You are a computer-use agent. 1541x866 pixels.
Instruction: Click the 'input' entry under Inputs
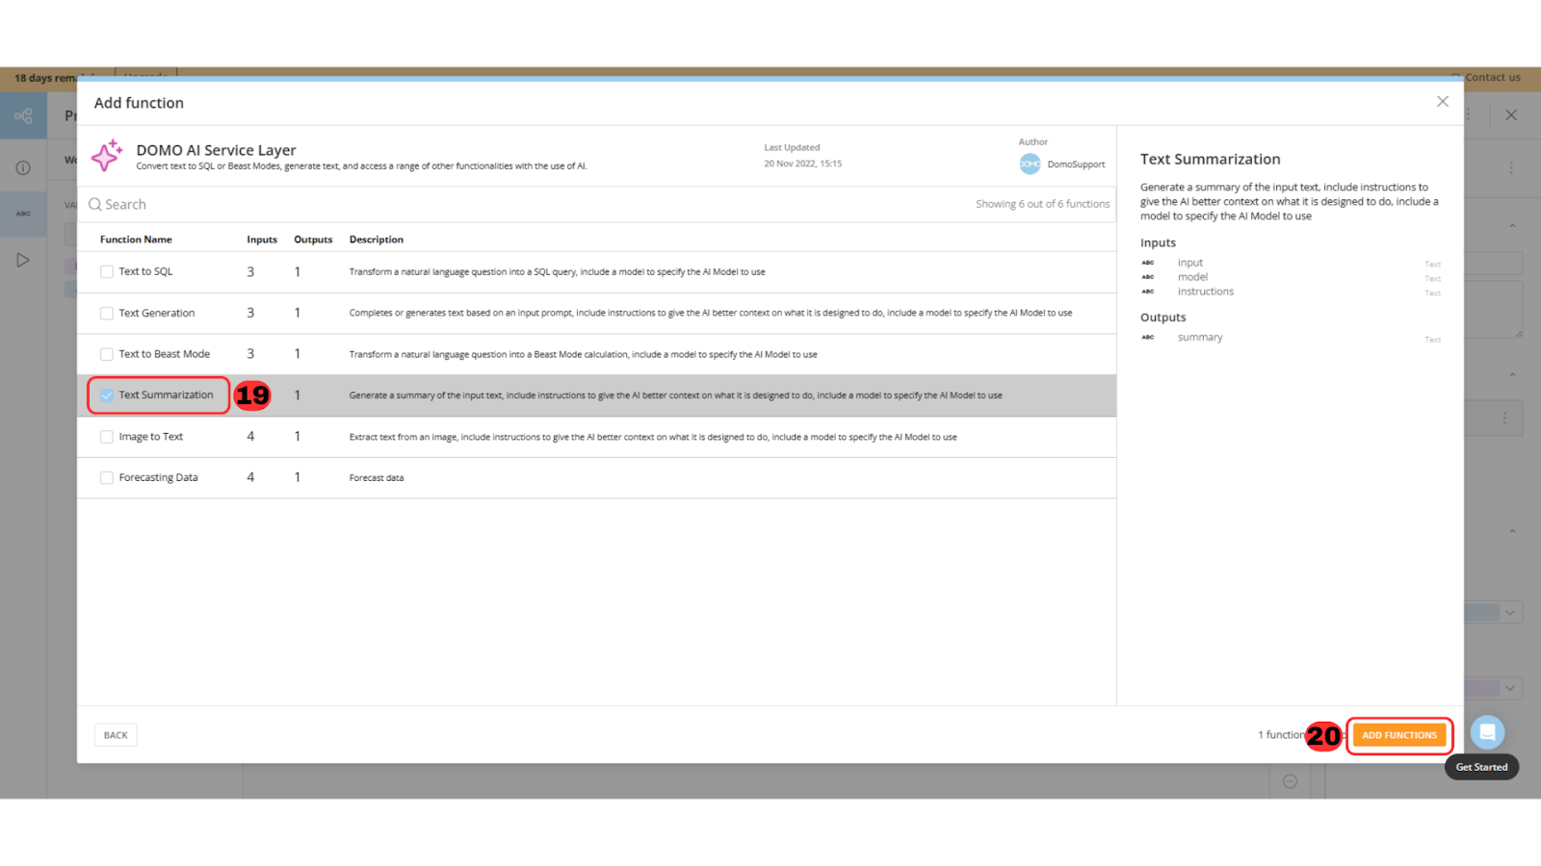pyautogui.click(x=1190, y=263)
